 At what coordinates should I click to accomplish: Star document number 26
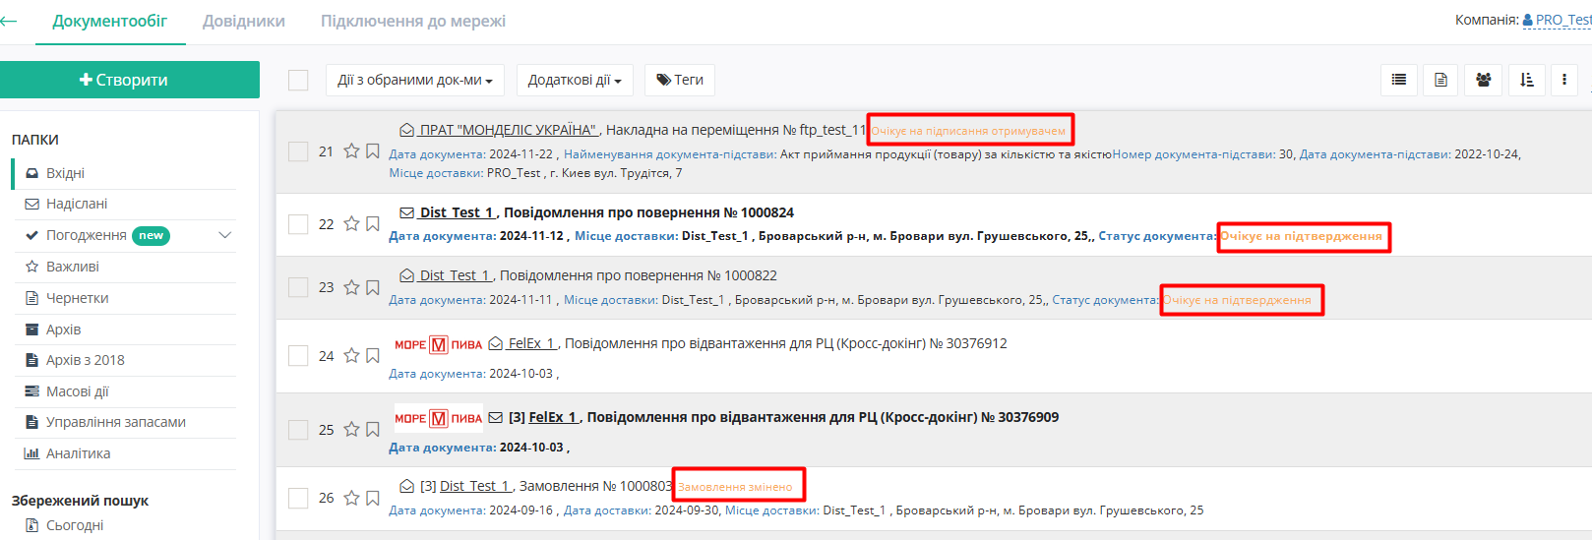tap(351, 499)
